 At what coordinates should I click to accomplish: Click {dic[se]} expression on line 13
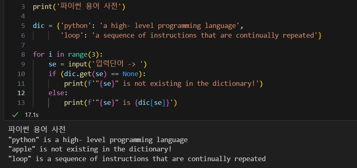pyautogui.click(x=152, y=103)
